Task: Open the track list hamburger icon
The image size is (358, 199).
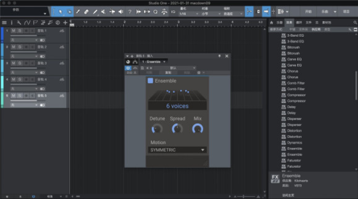Action: coord(4,23)
